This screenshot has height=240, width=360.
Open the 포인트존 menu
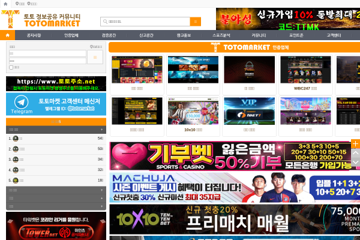pos(296,35)
